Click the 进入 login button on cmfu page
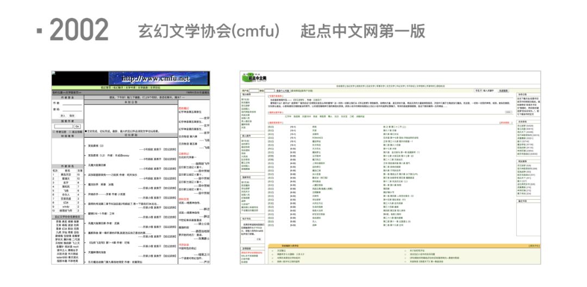 [63, 116]
